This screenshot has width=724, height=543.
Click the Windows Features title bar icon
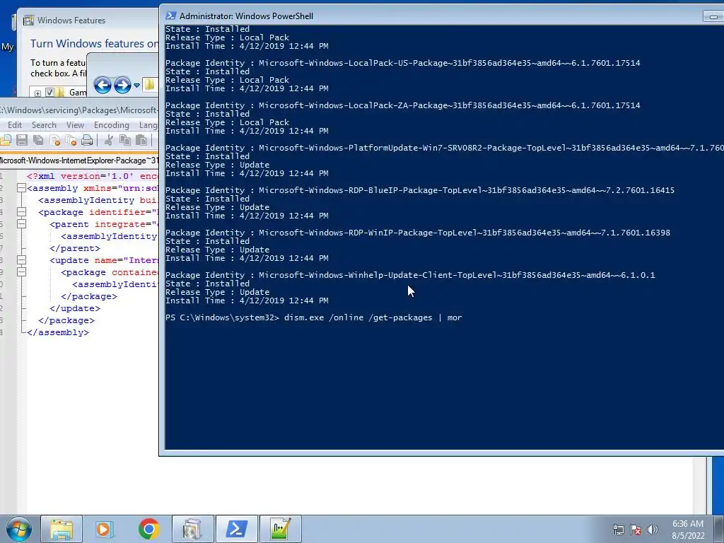[x=28, y=20]
